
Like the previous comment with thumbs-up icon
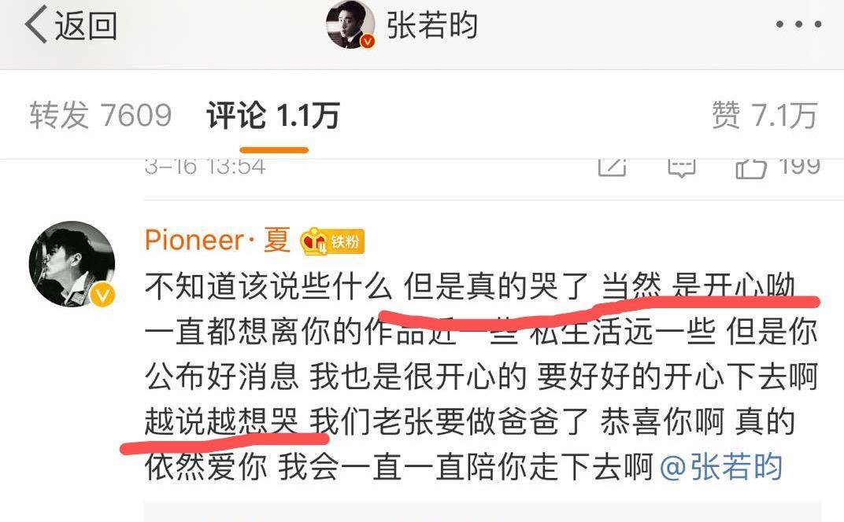click(751, 167)
